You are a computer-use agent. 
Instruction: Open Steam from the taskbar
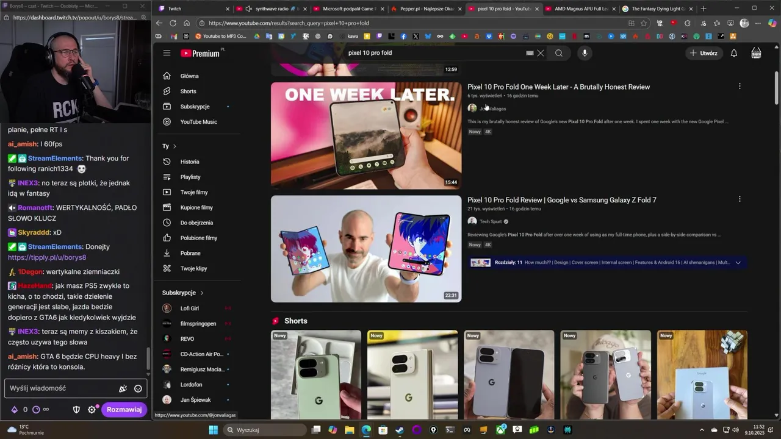click(x=399, y=430)
